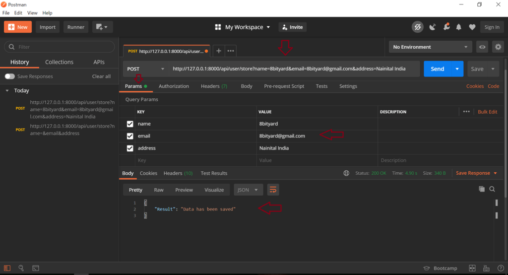Expand the No Environment dropdown
This screenshot has width=508, height=275.
(x=430, y=47)
